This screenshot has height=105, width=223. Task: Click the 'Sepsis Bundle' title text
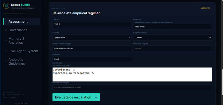(x=21, y=5)
